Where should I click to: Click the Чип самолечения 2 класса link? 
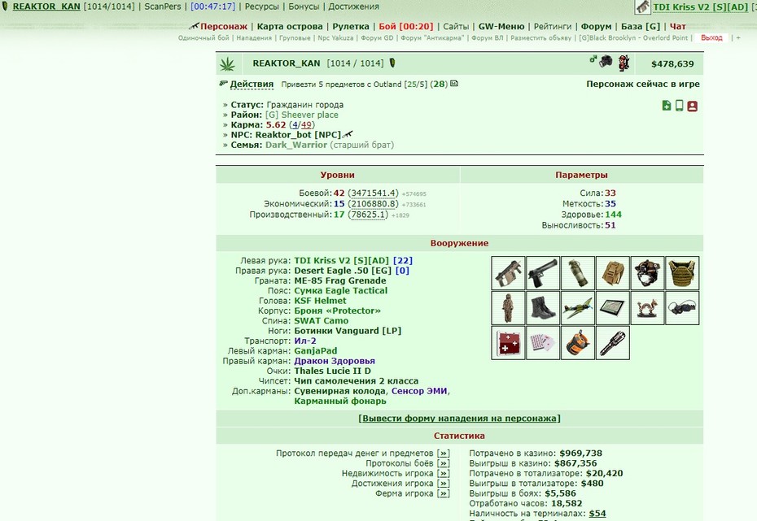click(x=357, y=380)
